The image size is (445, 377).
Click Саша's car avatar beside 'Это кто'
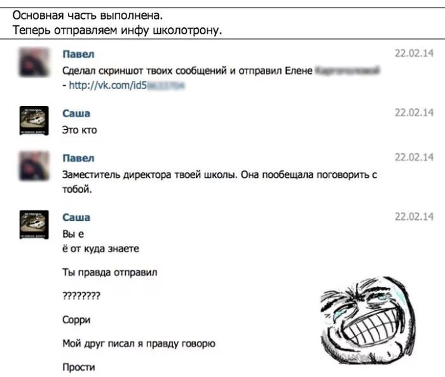click(x=34, y=121)
